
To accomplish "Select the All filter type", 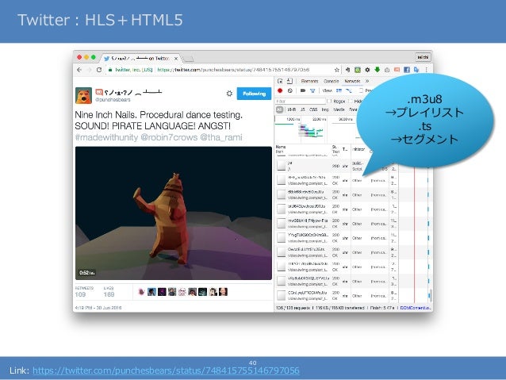I will point(279,109).
